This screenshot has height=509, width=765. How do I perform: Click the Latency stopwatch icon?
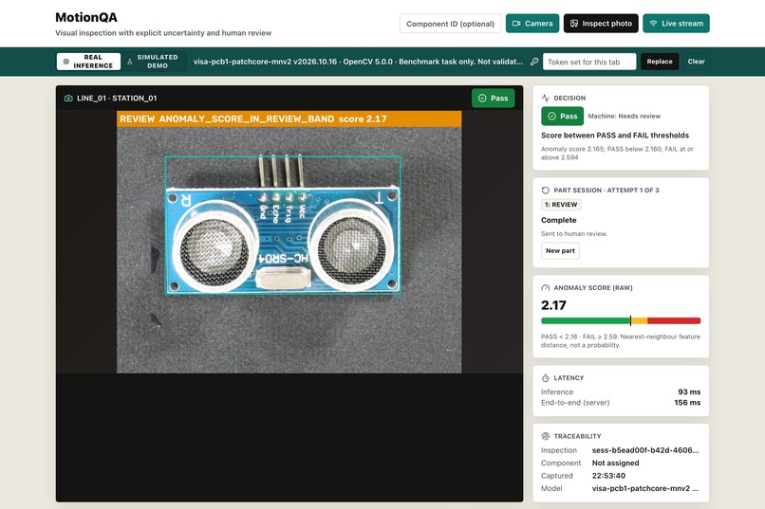(x=546, y=378)
